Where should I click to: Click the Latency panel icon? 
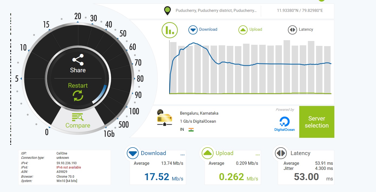(281, 153)
